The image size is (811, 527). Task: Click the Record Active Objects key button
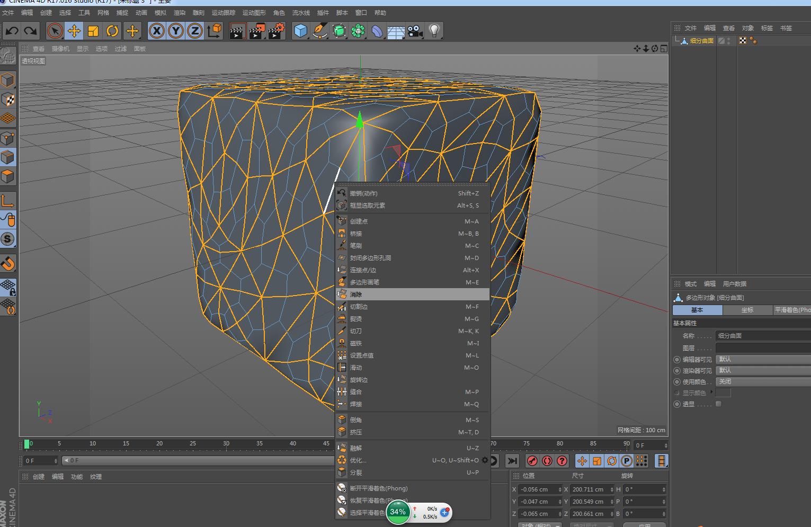tap(532, 461)
